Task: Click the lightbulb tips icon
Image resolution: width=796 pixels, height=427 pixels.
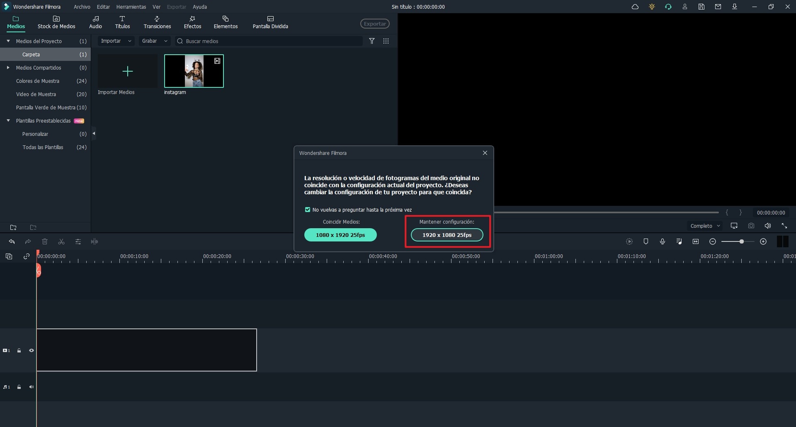Action: click(652, 7)
